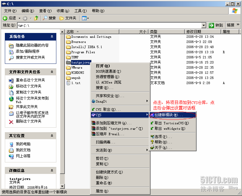242x196 pixels.
Task: Go up one folder level icon
Action: (x=36, y=18)
